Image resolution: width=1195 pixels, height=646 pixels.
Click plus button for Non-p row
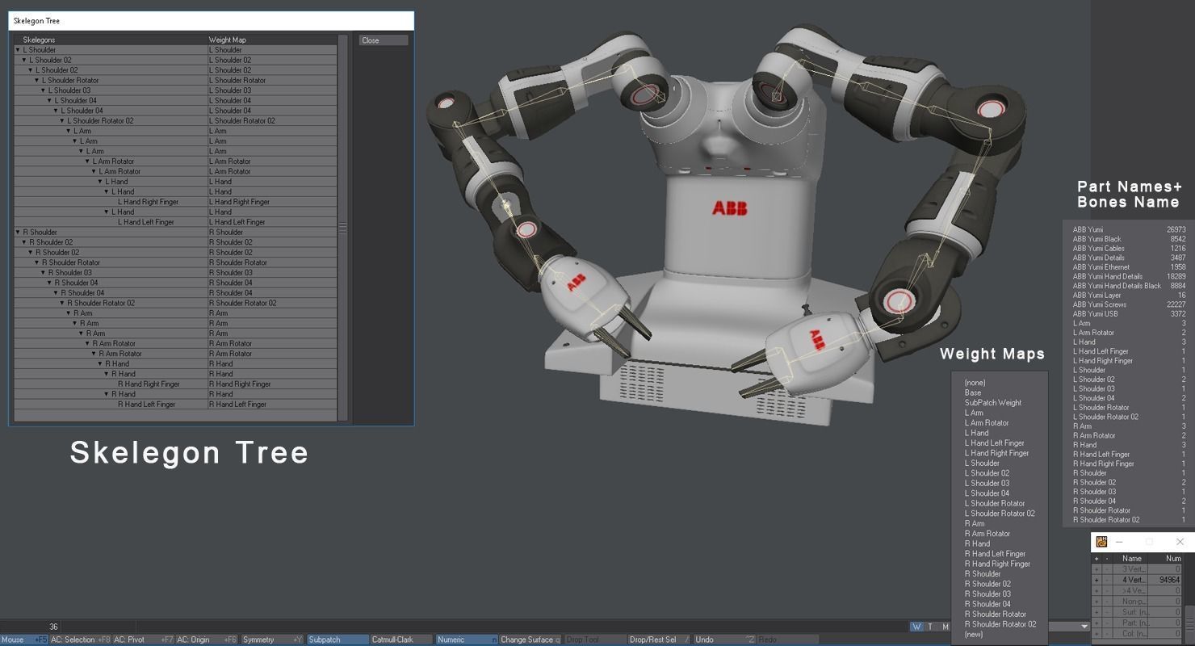1096,602
